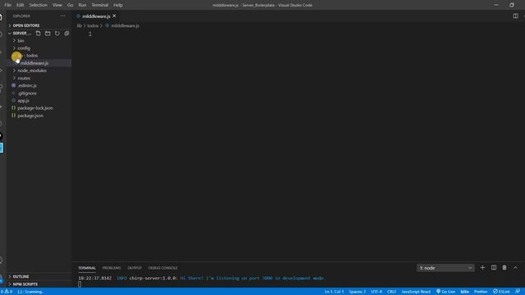The height and width of the screenshot is (295, 525).
Task: Close the middleware.js editor tab
Action: click(x=114, y=16)
